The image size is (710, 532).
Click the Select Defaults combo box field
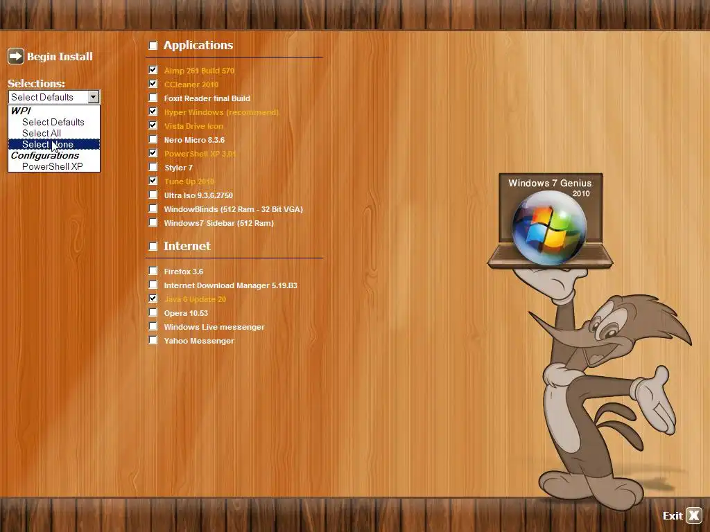pyautogui.click(x=54, y=97)
